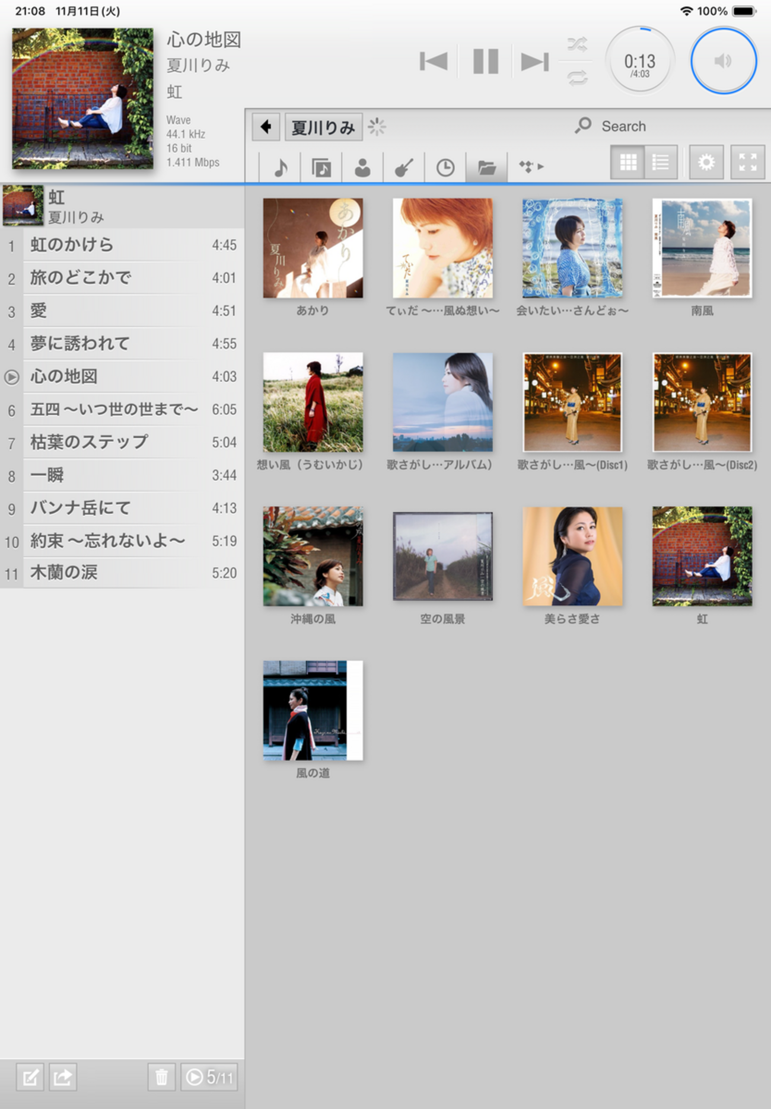Click the battery icon in status bar
This screenshot has height=1109, width=771.
744,11
